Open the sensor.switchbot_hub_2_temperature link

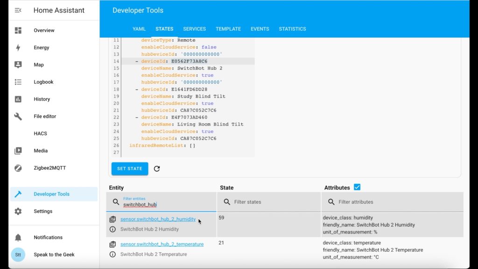tap(162, 244)
